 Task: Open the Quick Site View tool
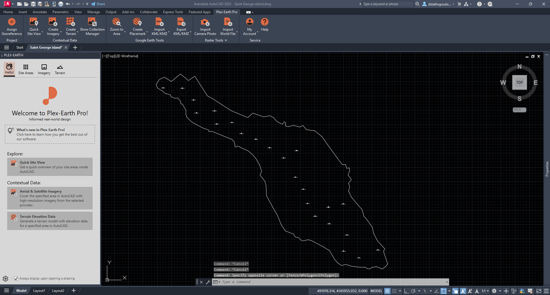(x=34, y=26)
